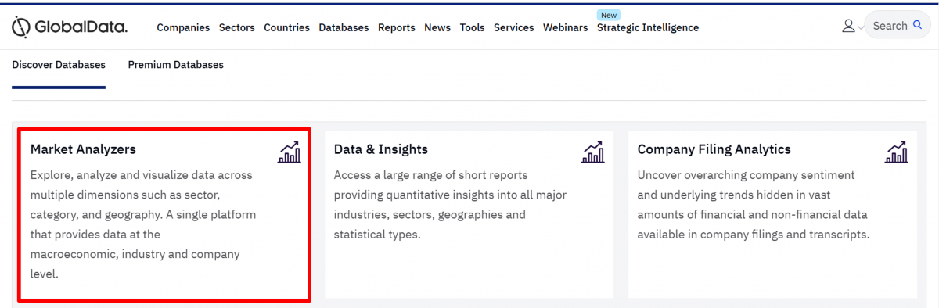Click the Company Filing Analytics chart icon
This screenshot has width=939, height=308.
896,152
